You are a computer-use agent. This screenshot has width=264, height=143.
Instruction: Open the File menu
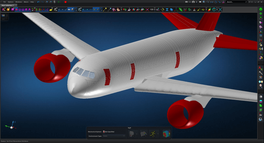click(x=4, y=2)
